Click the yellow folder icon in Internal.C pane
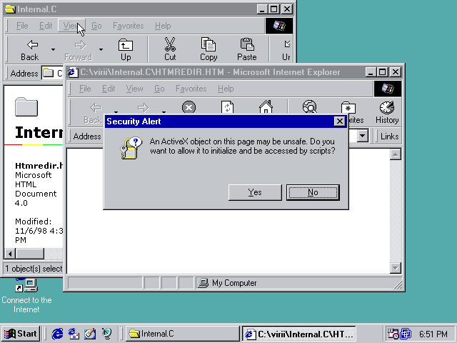Screen dimensions: 457x343 tap(26, 106)
